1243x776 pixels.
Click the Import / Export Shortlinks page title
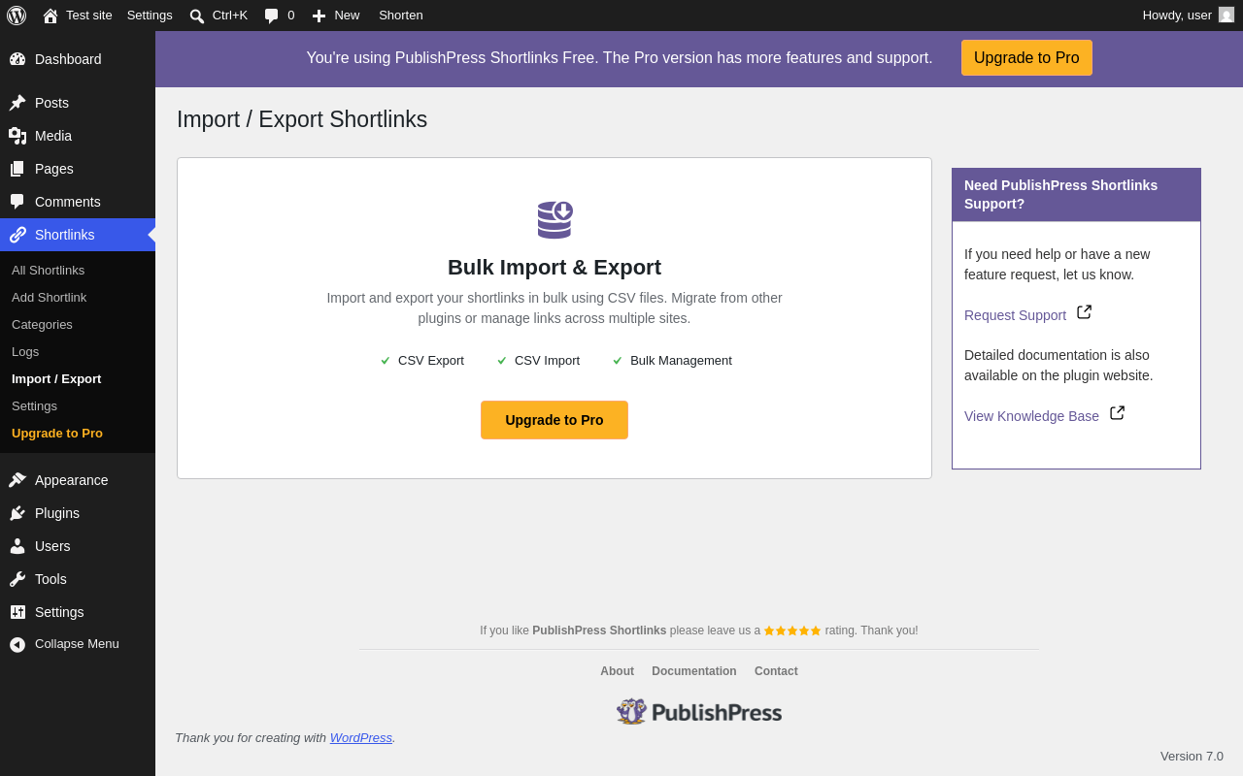pyautogui.click(x=302, y=119)
